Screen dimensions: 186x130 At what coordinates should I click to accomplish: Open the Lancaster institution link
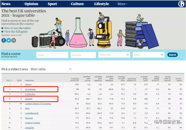[29, 128]
